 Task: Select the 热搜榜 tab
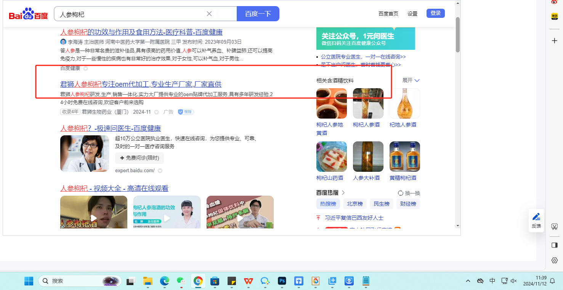tap(328, 204)
